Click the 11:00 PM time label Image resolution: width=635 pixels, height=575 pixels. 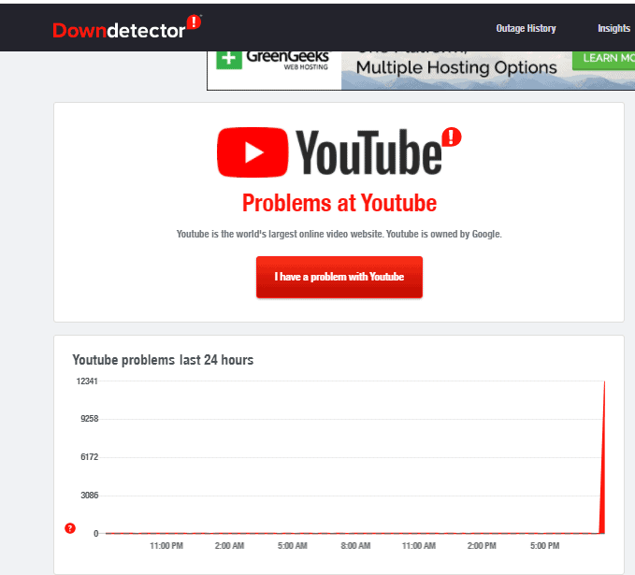tap(166, 546)
